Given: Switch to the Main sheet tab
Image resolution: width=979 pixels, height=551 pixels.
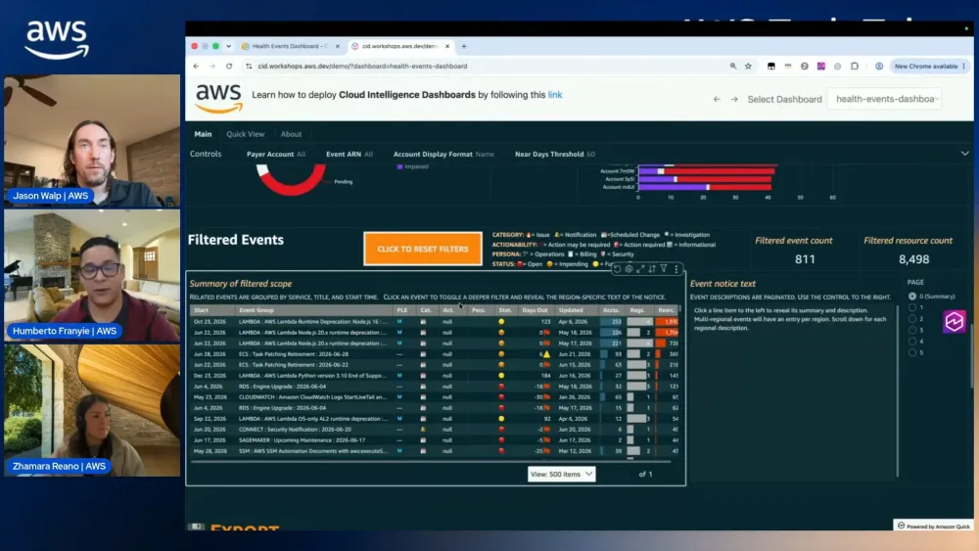Looking at the screenshot, I should click(x=203, y=134).
